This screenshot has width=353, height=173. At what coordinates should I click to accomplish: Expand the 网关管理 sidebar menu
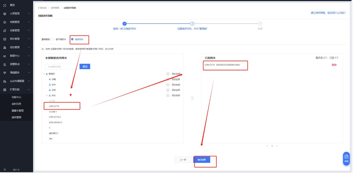click(29, 39)
